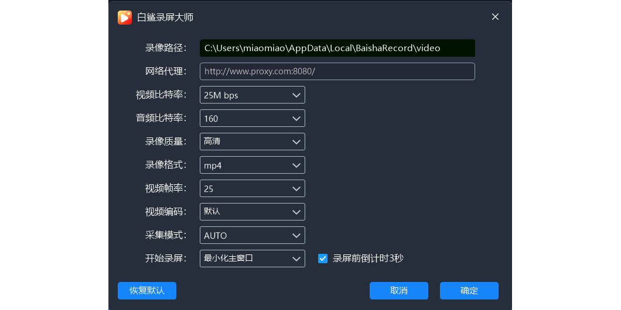Expand the 视频编码 默认 dropdown
This screenshot has width=621, height=310.
point(252,212)
